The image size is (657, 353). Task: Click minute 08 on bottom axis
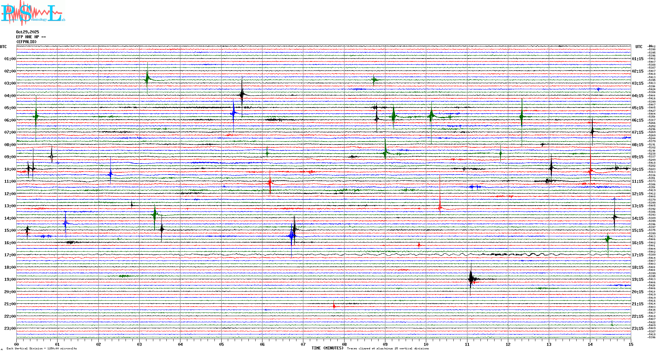(344, 344)
